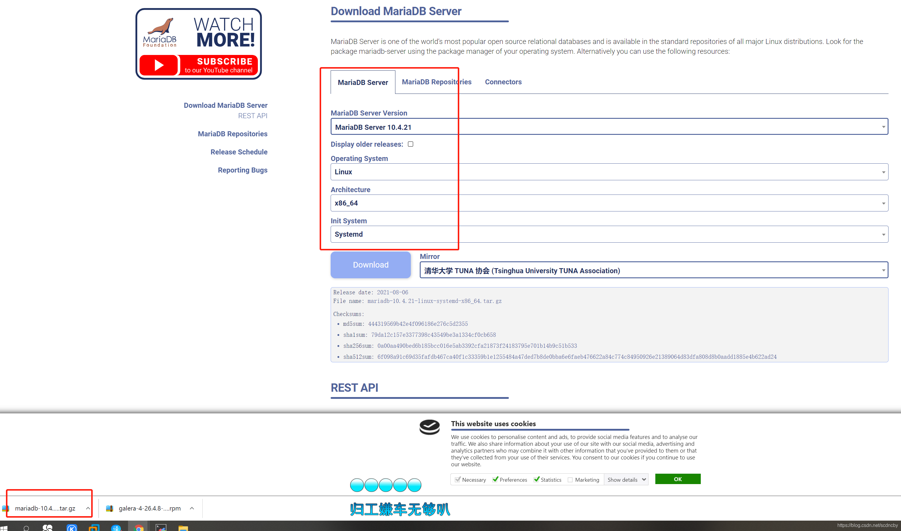Uncheck the Statistics cookies checkbox

[537, 480]
